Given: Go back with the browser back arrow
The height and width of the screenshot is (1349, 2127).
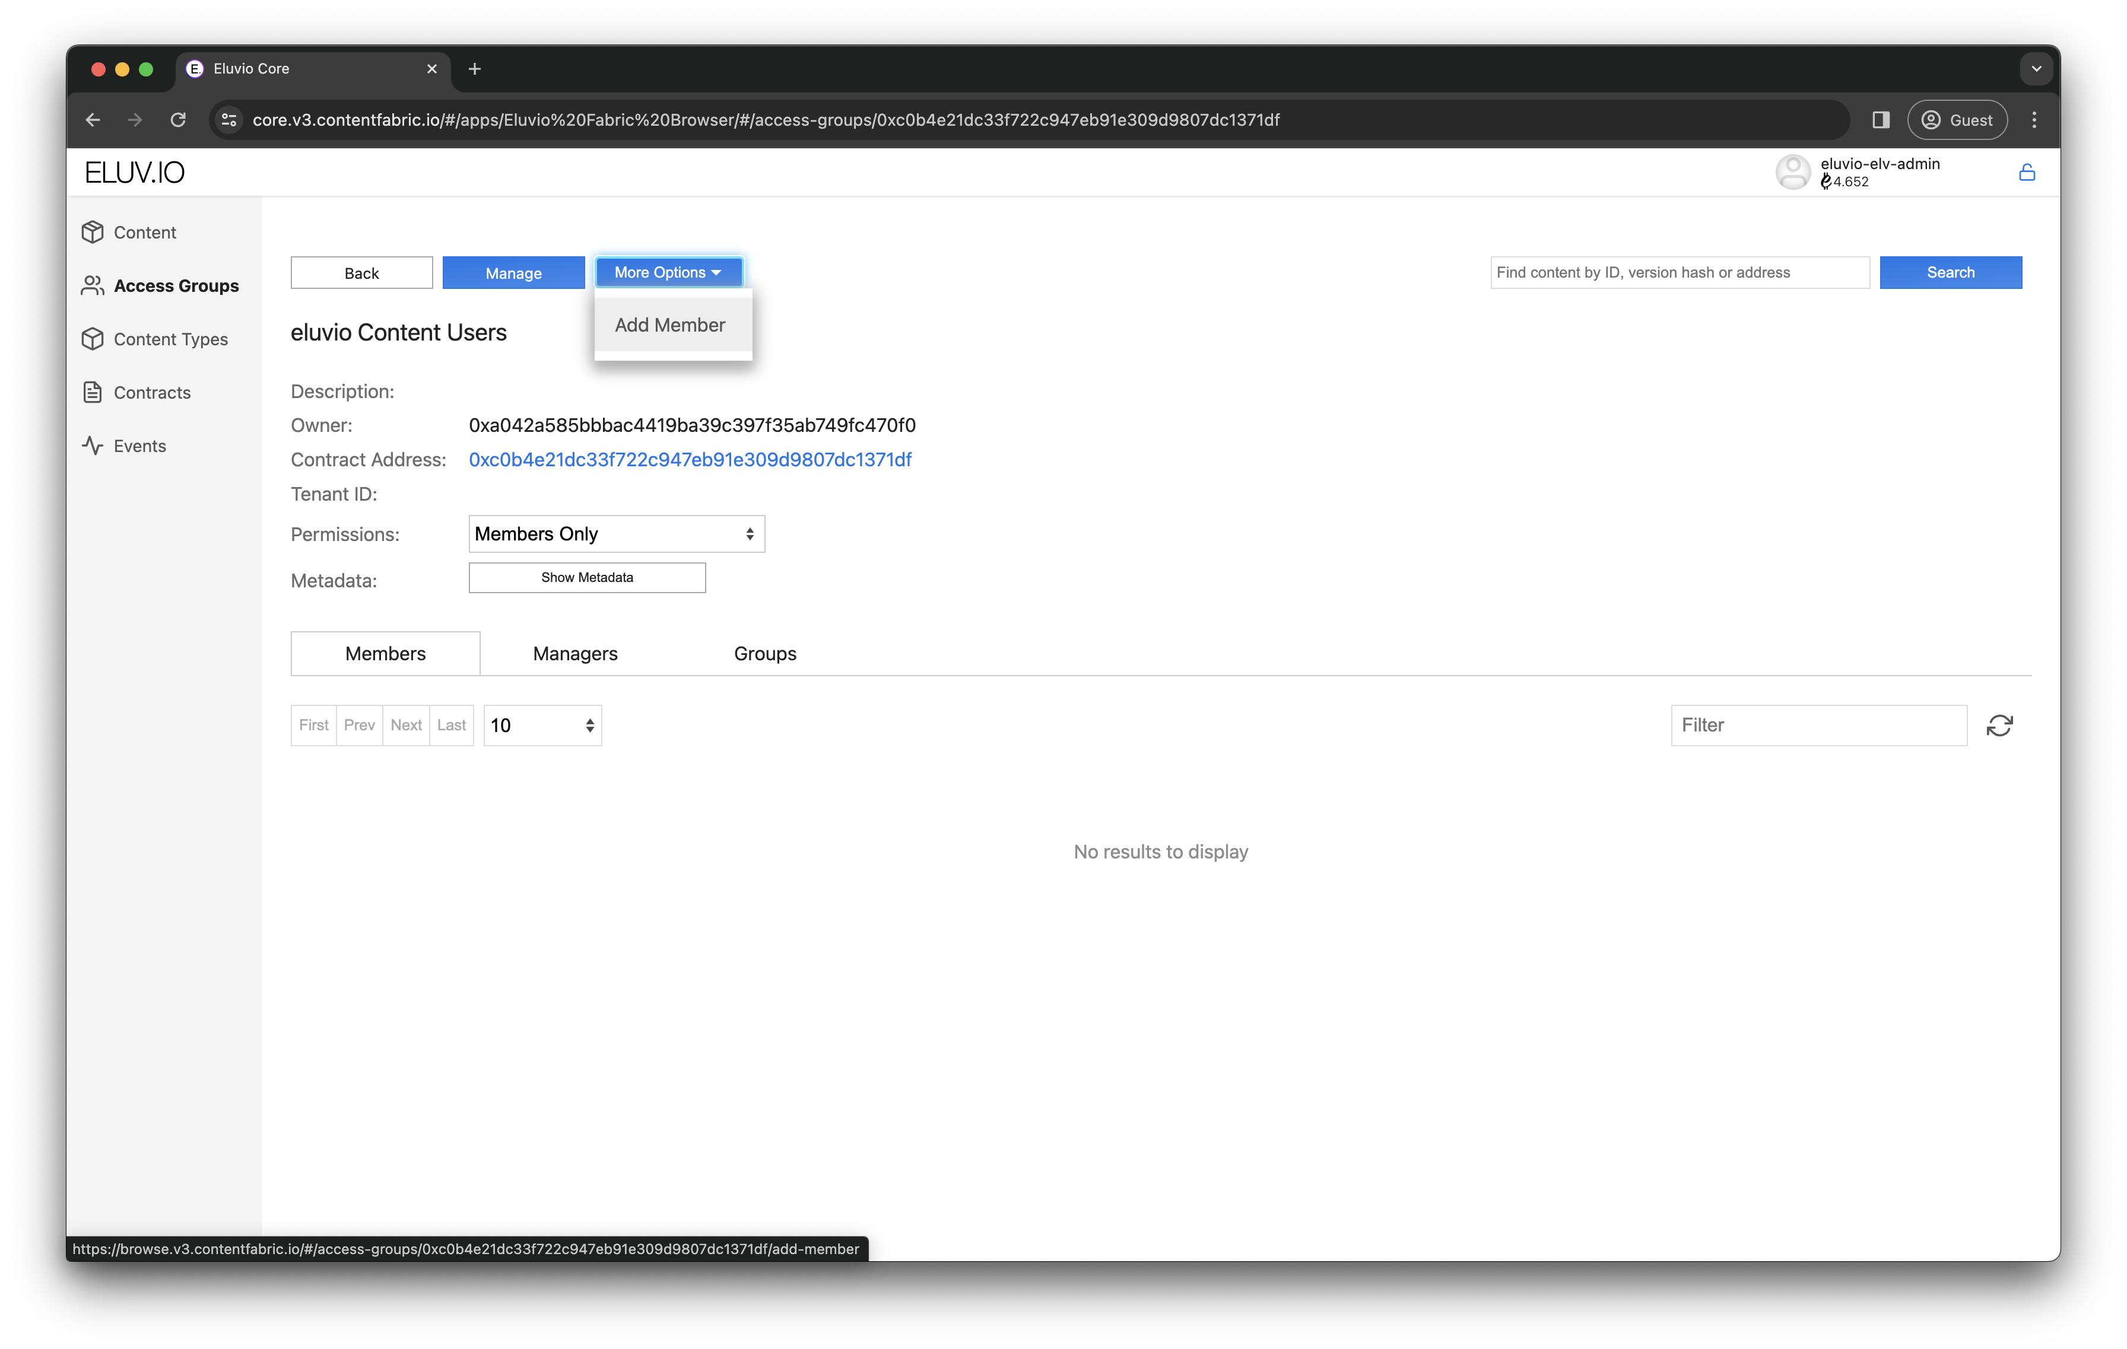Looking at the screenshot, I should (93, 119).
